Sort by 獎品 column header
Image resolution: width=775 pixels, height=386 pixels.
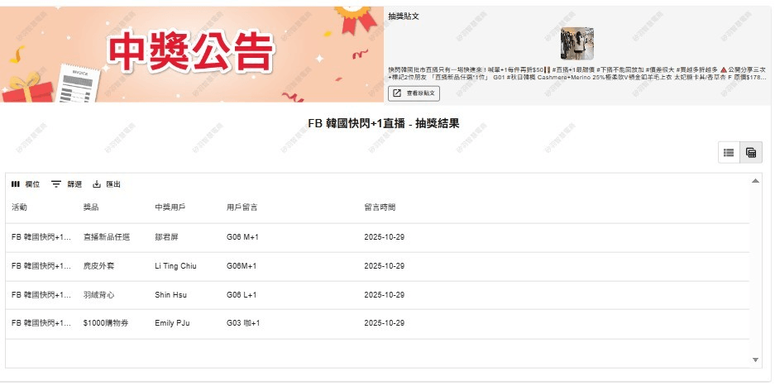(x=91, y=207)
